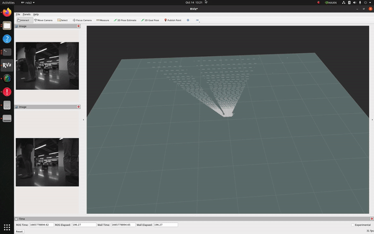Click the blue plus add-tool icon

(188, 21)
